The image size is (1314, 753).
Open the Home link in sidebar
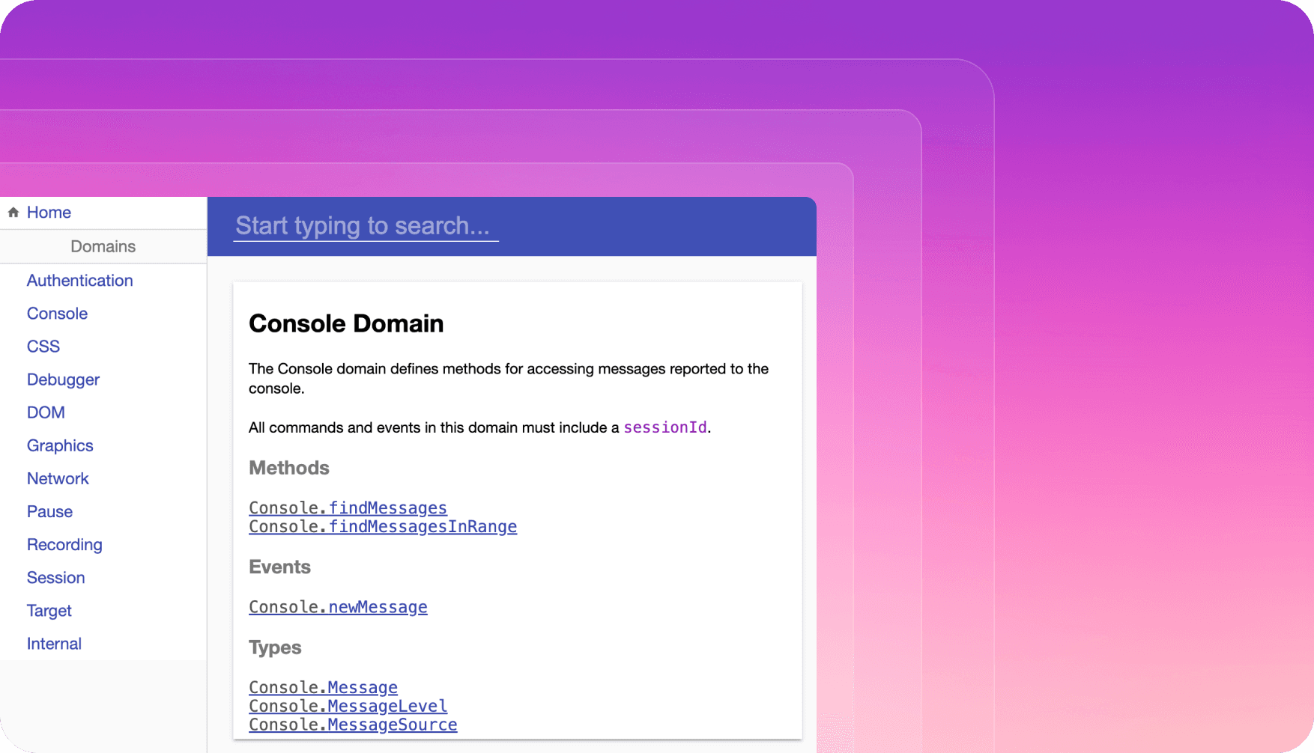pos(49,213)
